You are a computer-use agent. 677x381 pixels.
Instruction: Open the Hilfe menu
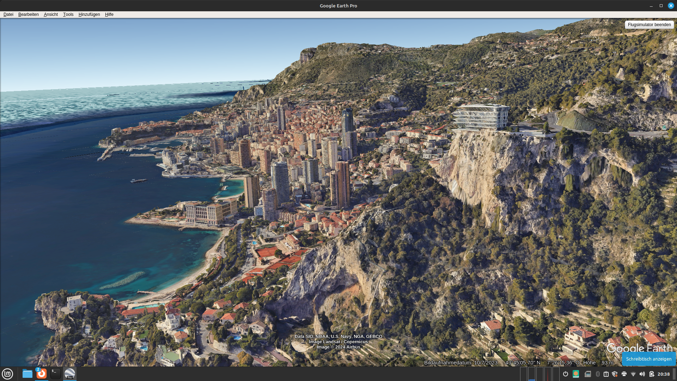pyautogui.click(x=109, y=14)
